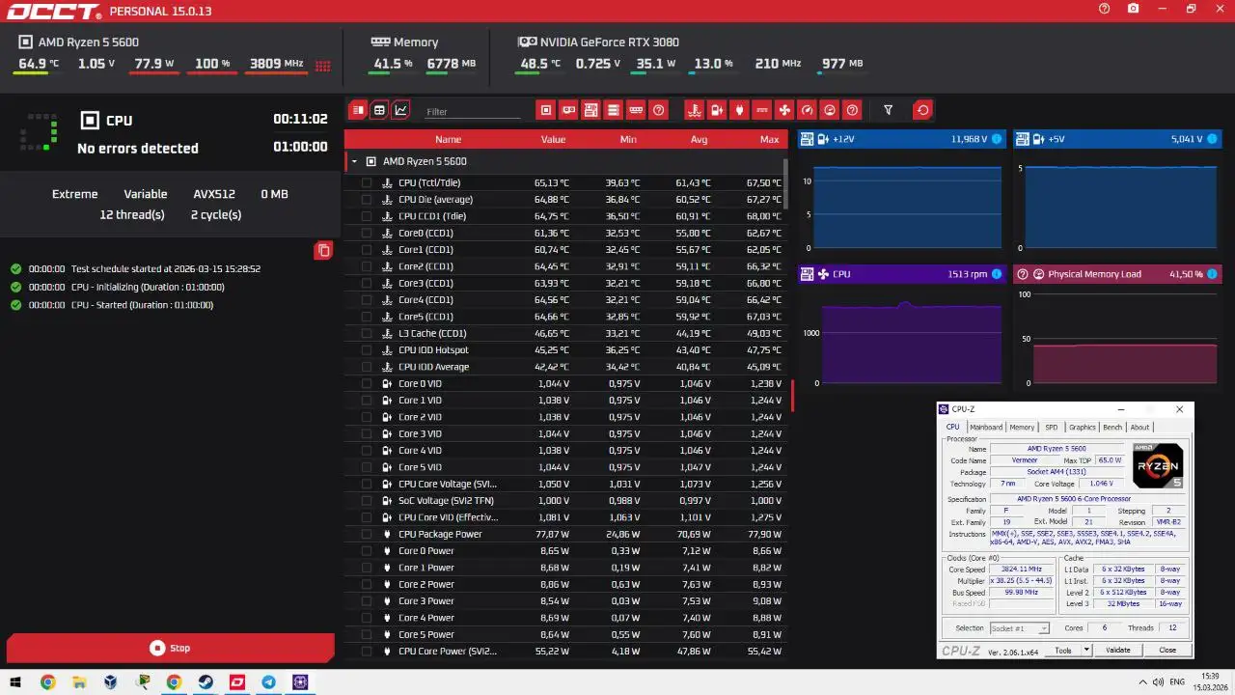Click info icon on +12V graph

997,139
